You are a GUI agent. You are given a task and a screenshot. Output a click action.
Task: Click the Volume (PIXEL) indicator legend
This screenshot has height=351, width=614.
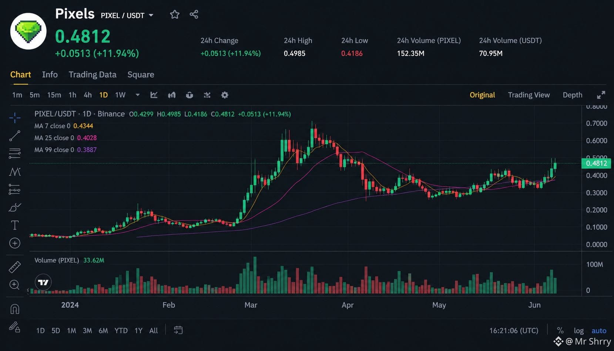[x=69, y=260]
